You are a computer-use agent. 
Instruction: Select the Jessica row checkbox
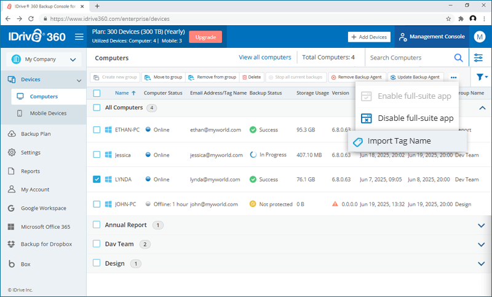click(x=97, y=155)
